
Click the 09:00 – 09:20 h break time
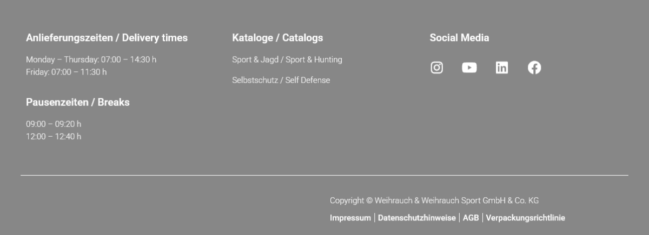pyautogui.click(x=54, y=124)
